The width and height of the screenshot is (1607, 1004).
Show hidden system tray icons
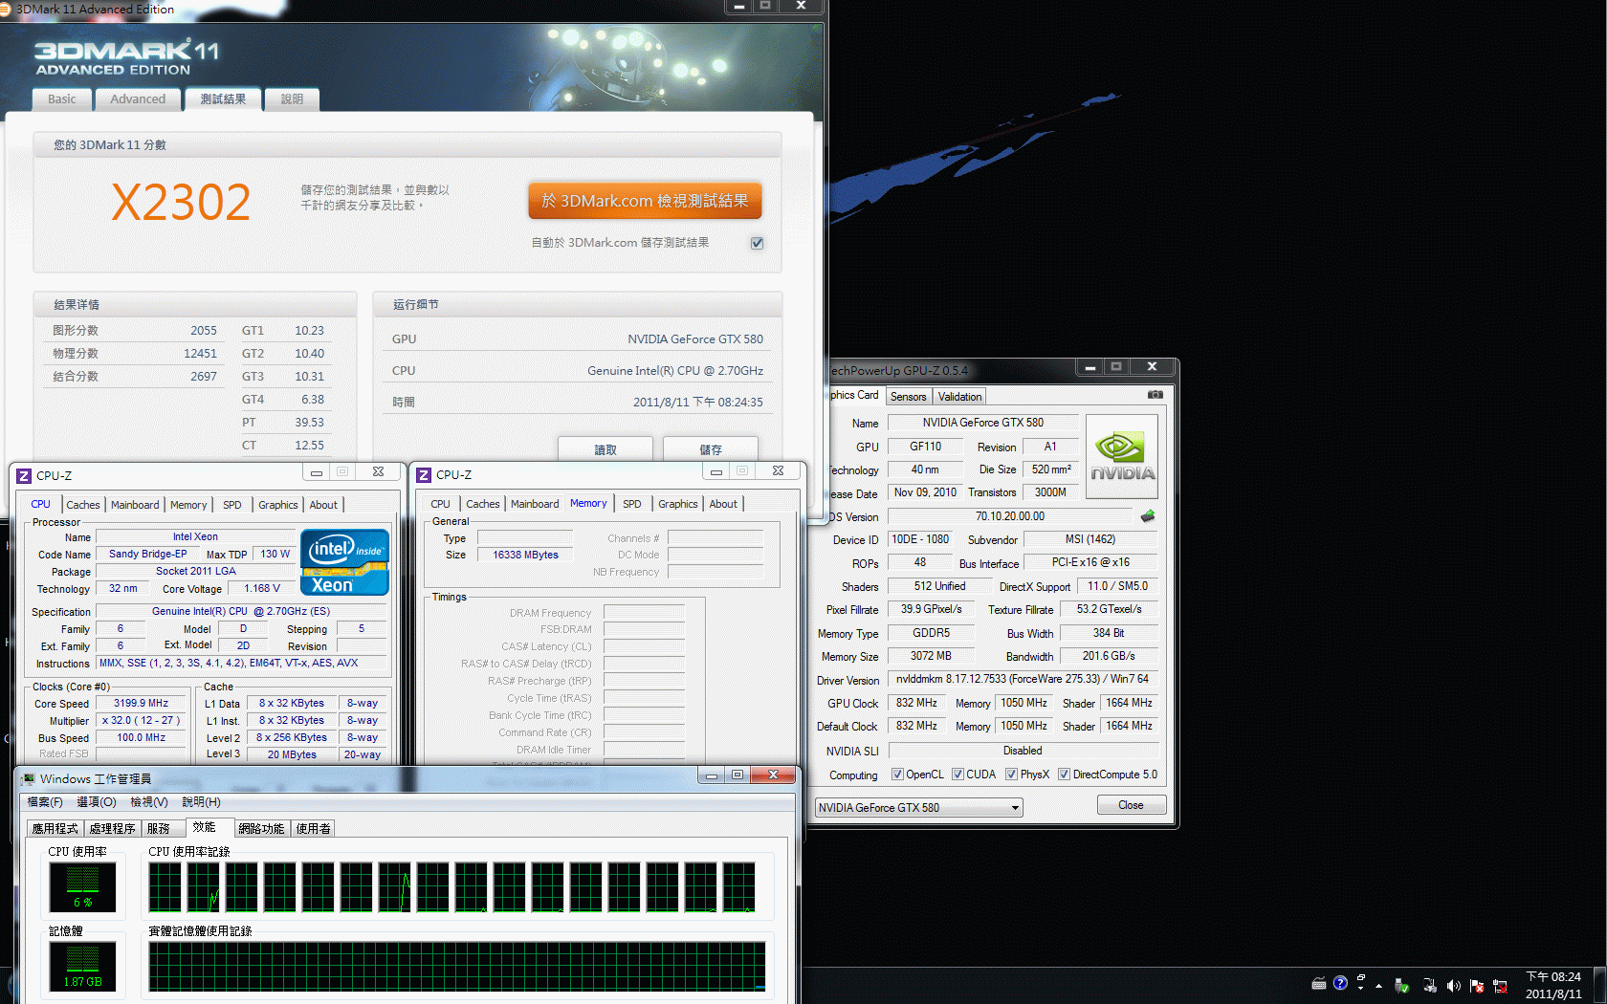[1378, 986]
